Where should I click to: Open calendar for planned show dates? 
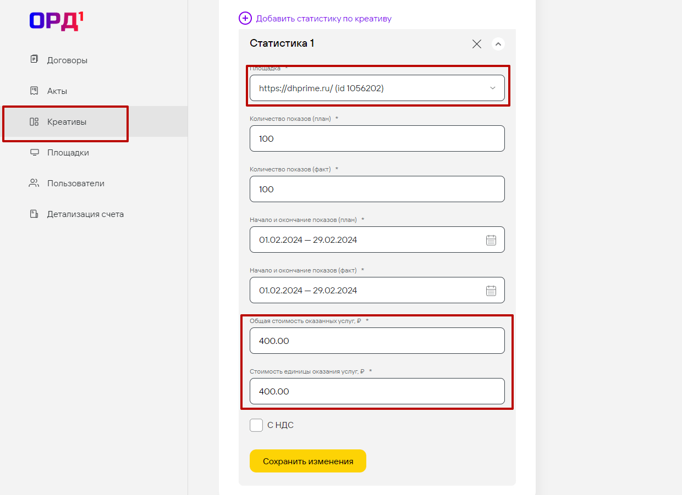pyautogui.click(x=491, y=240)
